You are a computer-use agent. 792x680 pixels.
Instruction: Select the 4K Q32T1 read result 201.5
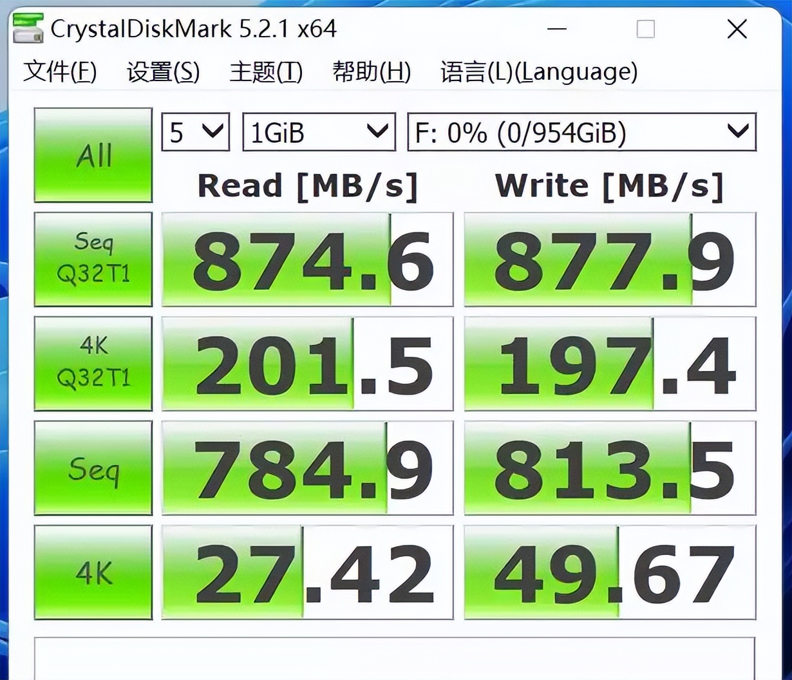pos(307,363)
